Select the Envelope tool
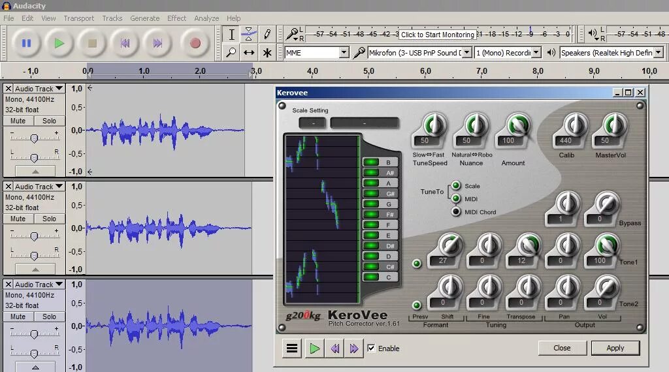 [249, 34]
